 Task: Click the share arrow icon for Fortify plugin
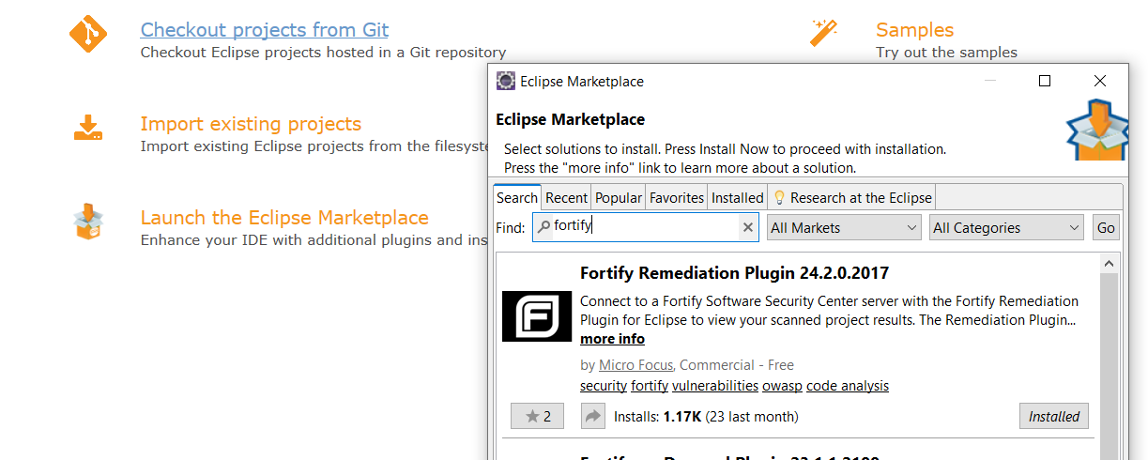[593, 416]
